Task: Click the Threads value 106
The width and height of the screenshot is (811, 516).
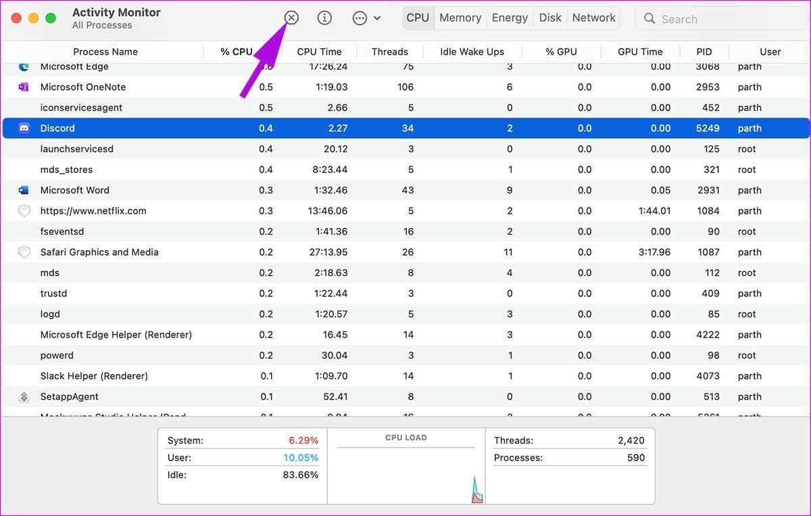Action: tap(405, 87)
